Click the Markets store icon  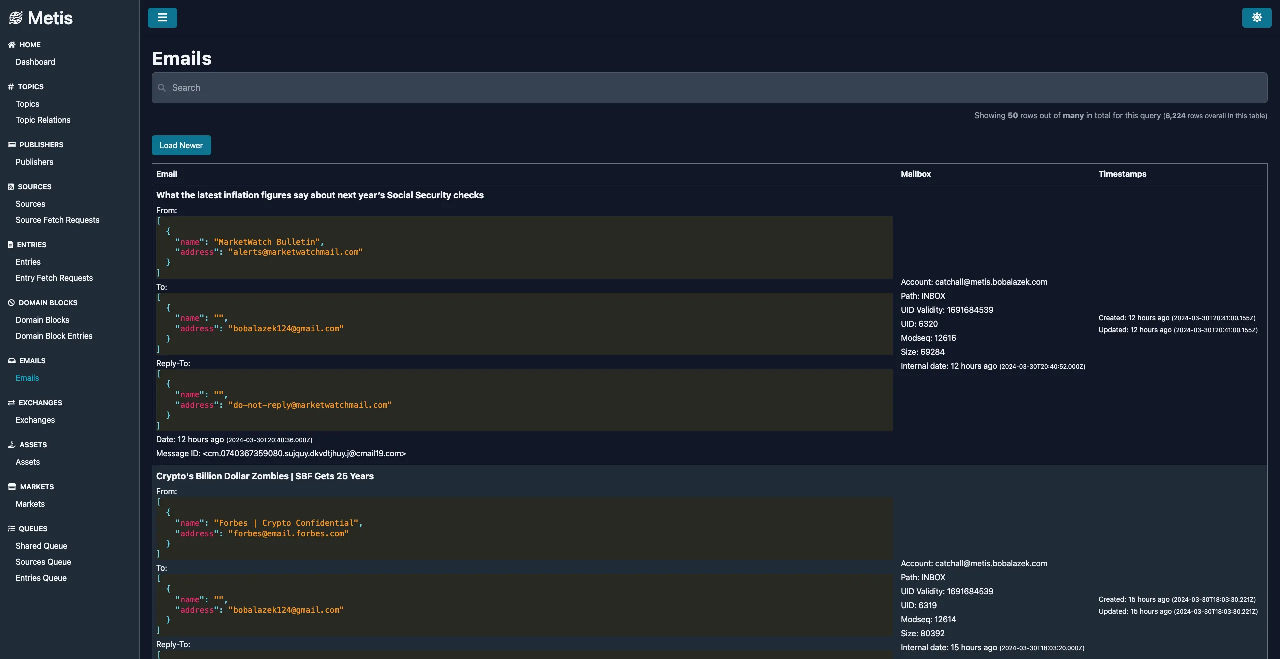click(12, 487)
